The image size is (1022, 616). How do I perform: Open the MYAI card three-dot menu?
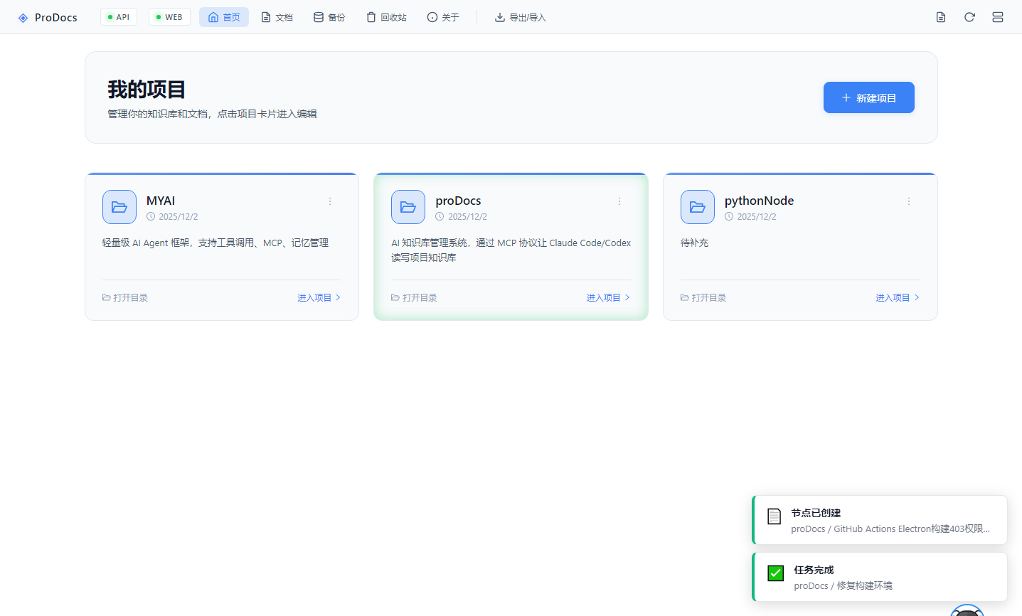tap(330, 201)
